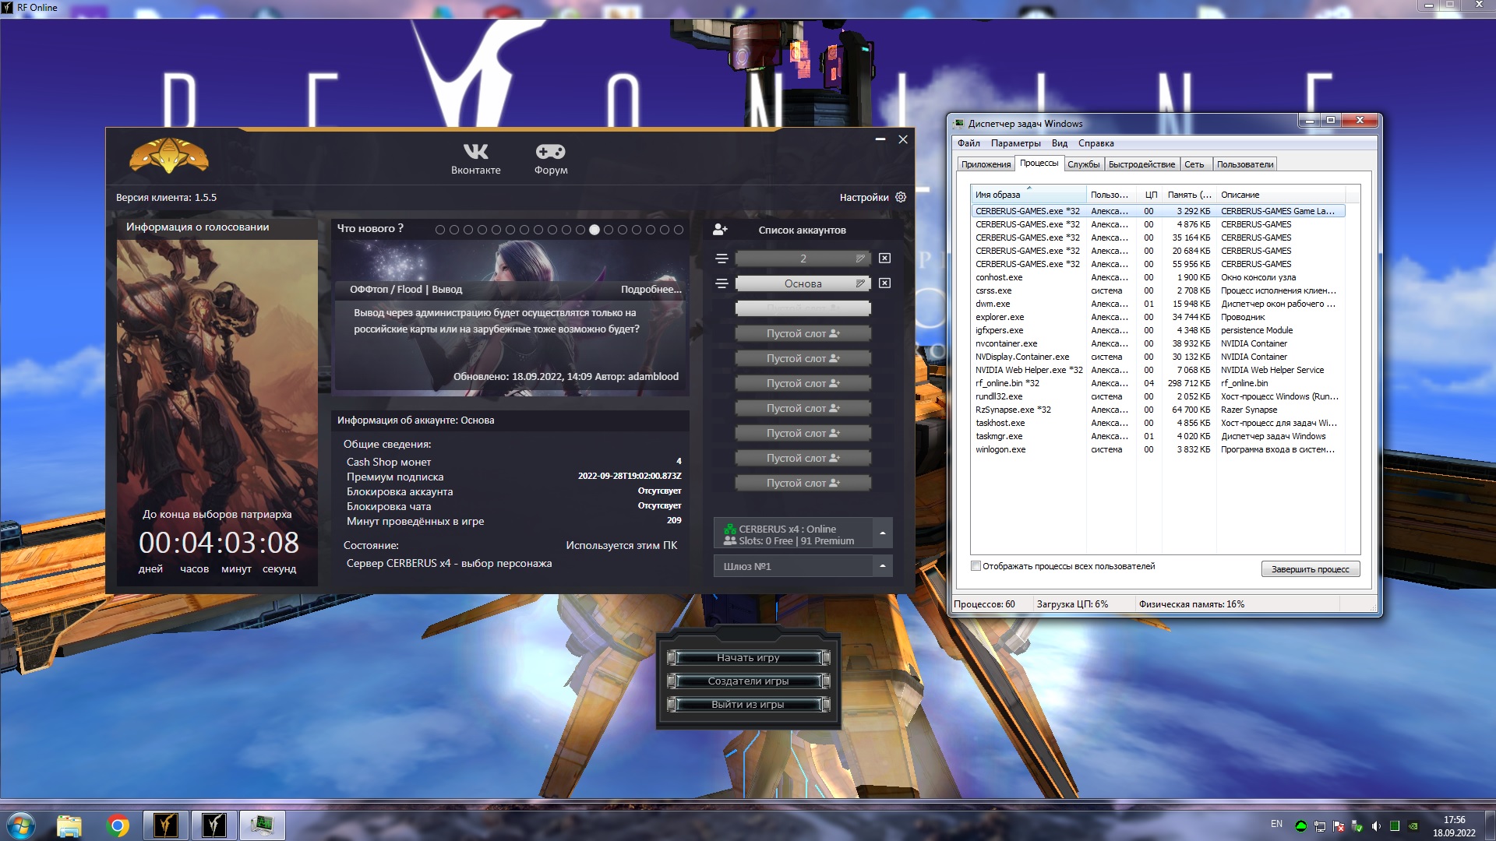
Task: Click the green Razer Synapse tray icon
Action: tap(1301, 826)
